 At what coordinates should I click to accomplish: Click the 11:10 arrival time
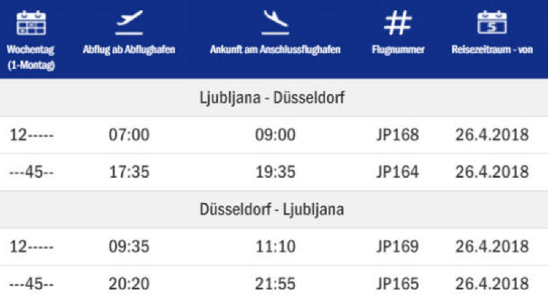(x=275, y=247)
